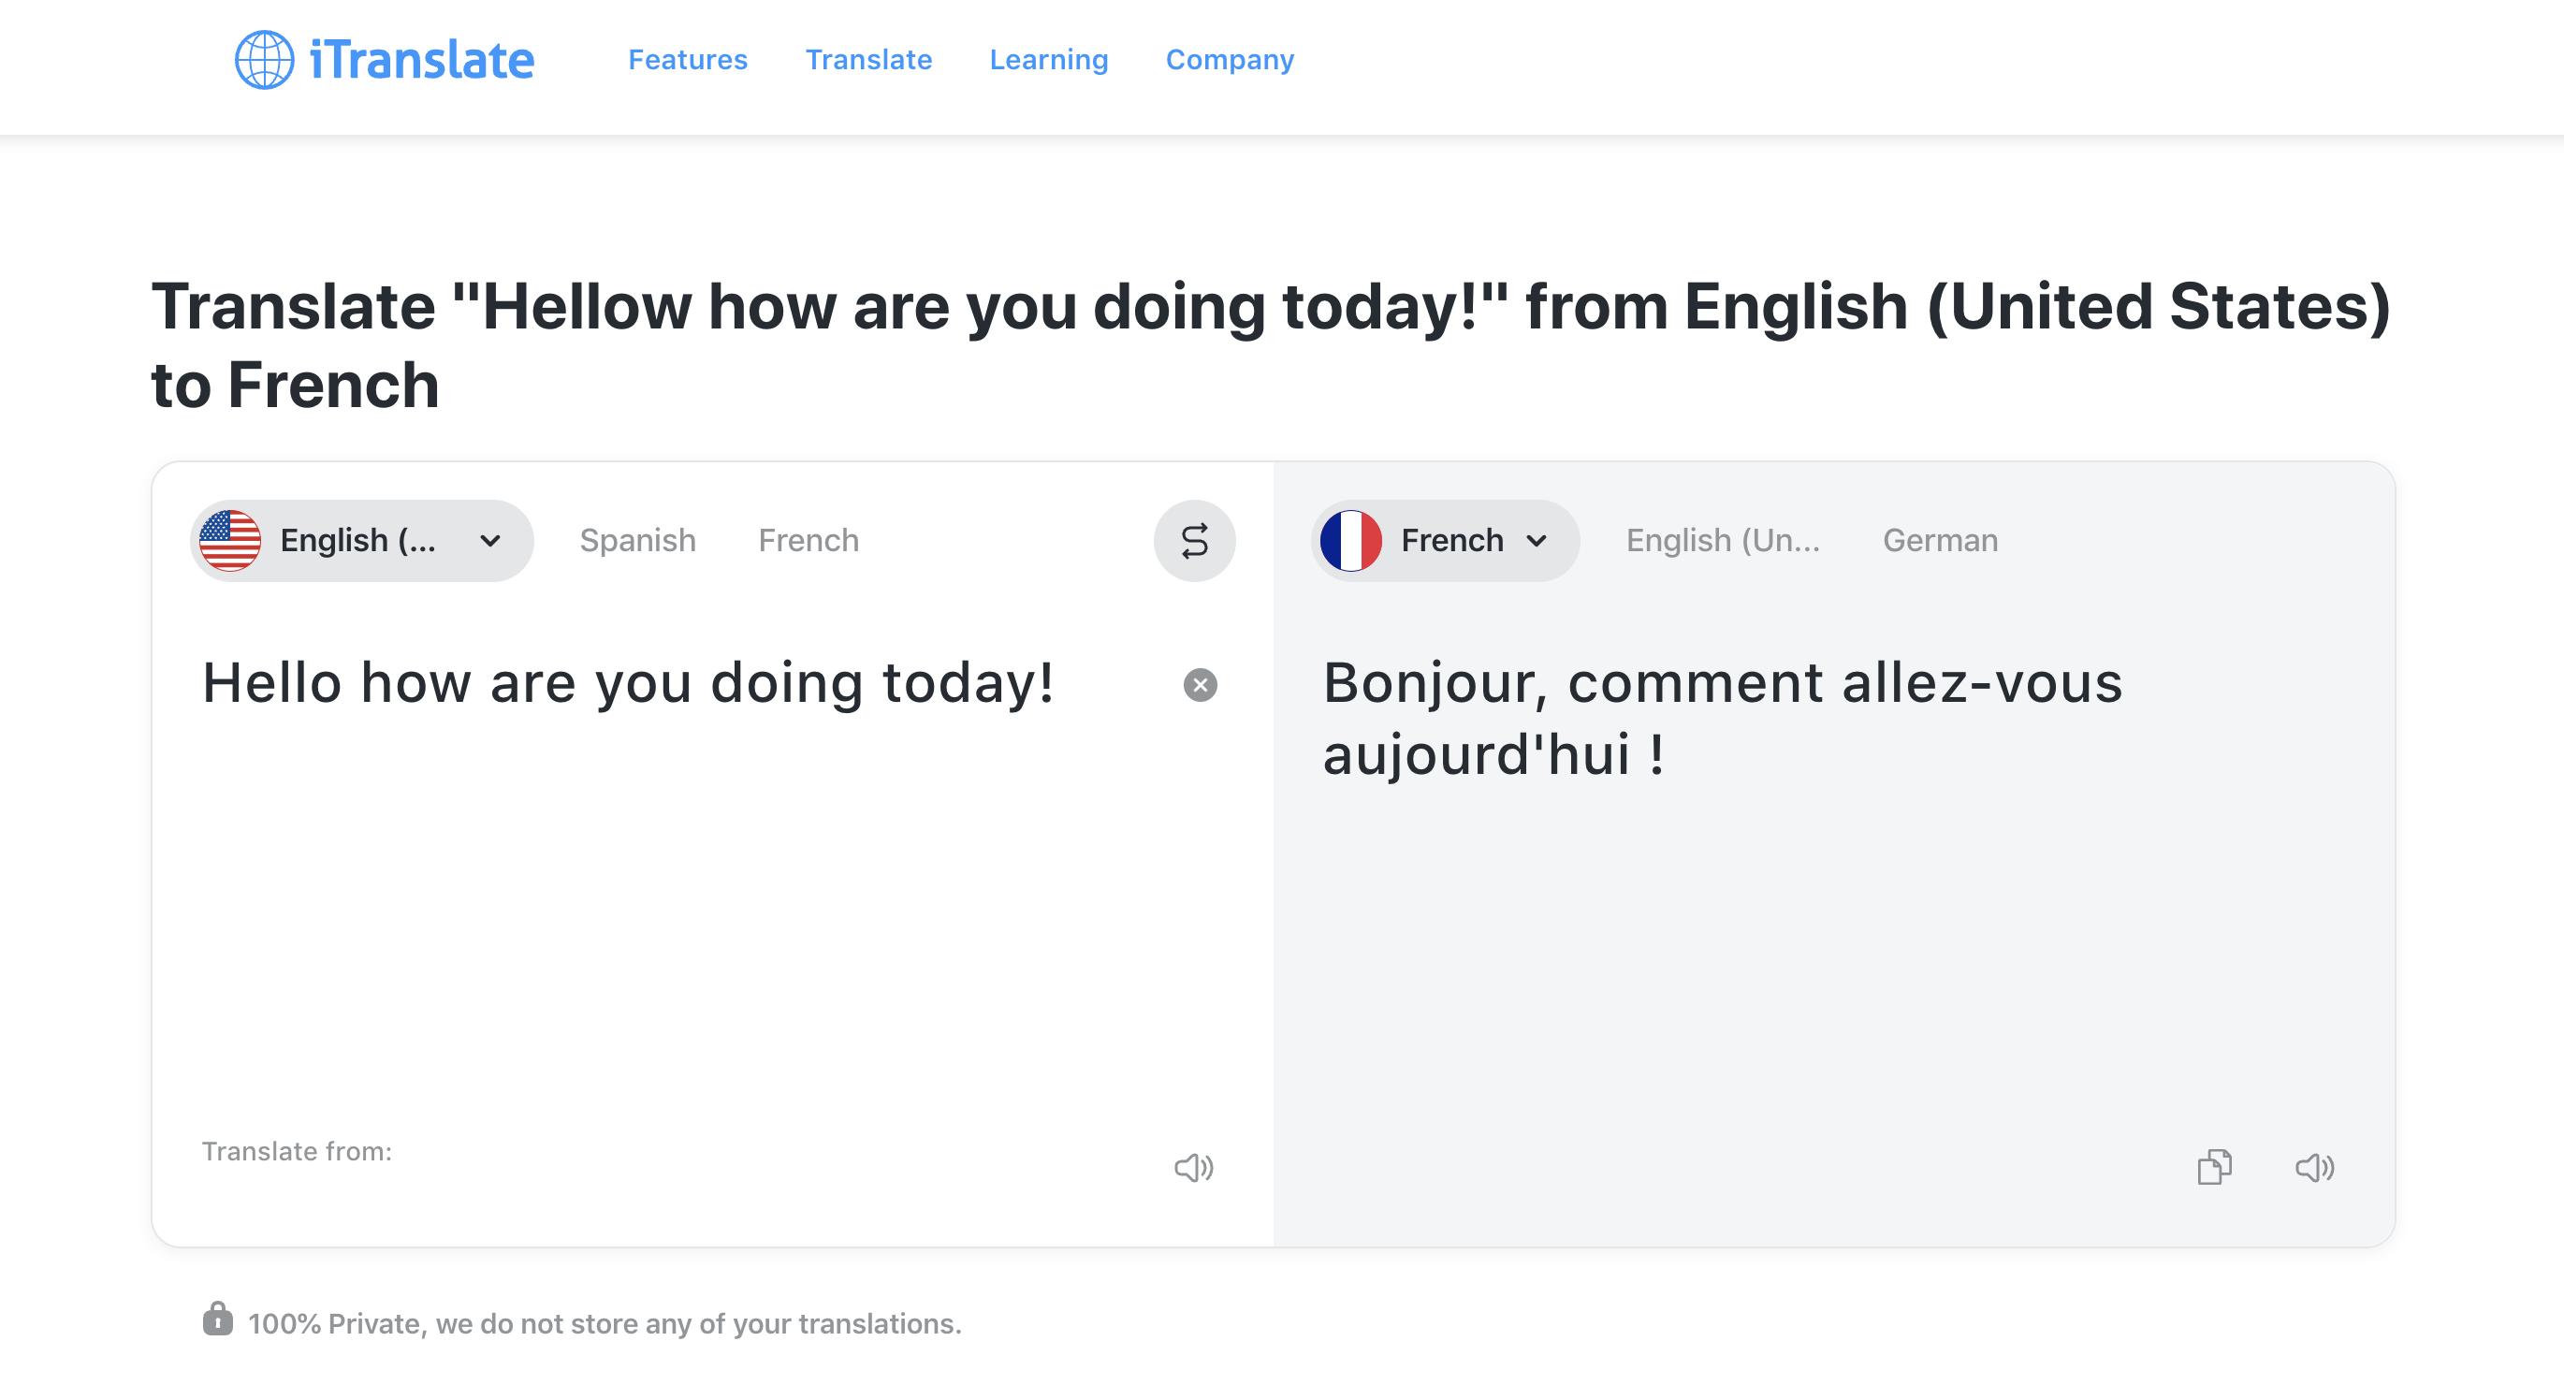Choose English as the target language
This screenshot has width=2564, height=1385.
1723,540
